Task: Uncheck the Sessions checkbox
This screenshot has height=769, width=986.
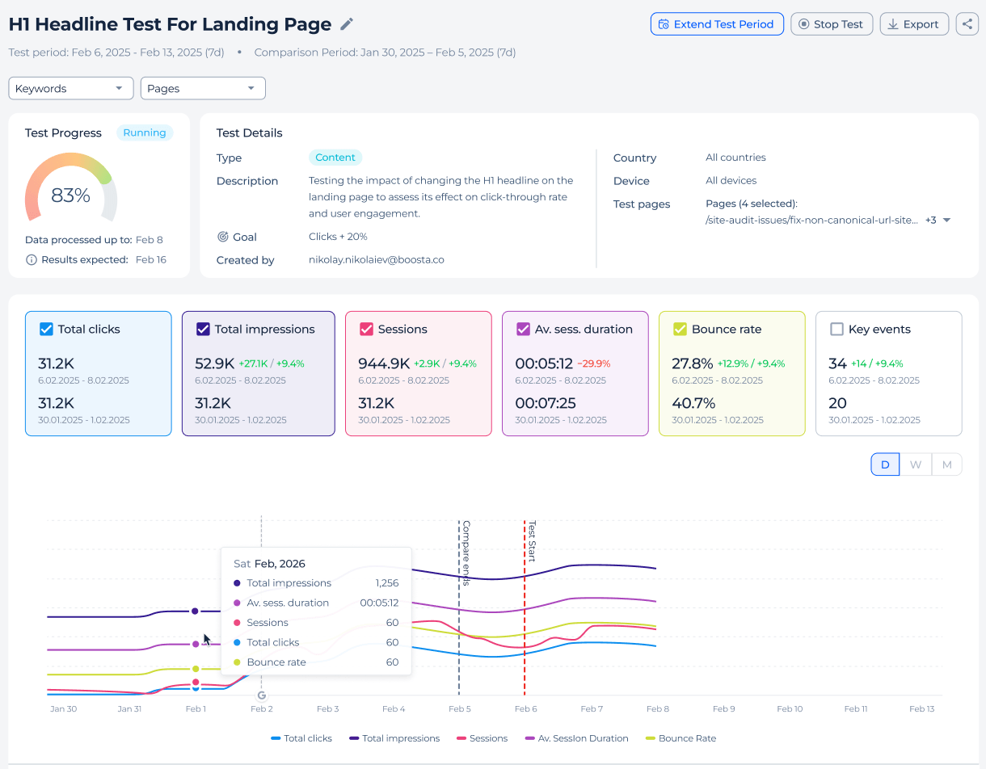Action: 367,329
